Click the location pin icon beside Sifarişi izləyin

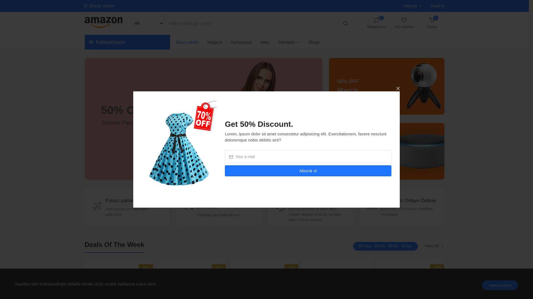86,6
